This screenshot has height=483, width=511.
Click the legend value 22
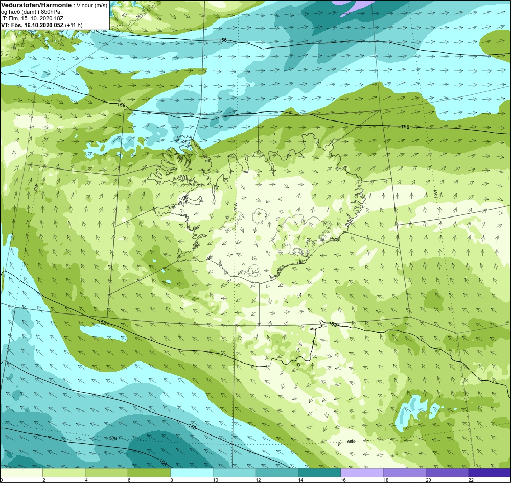click(x=471, y=480)
